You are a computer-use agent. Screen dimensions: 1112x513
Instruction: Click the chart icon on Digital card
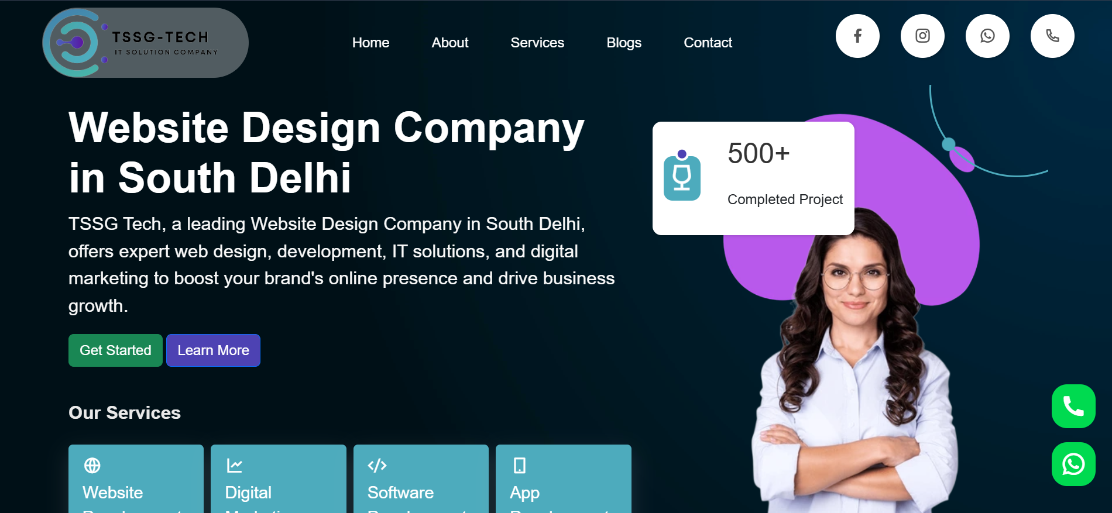(234, 466)
